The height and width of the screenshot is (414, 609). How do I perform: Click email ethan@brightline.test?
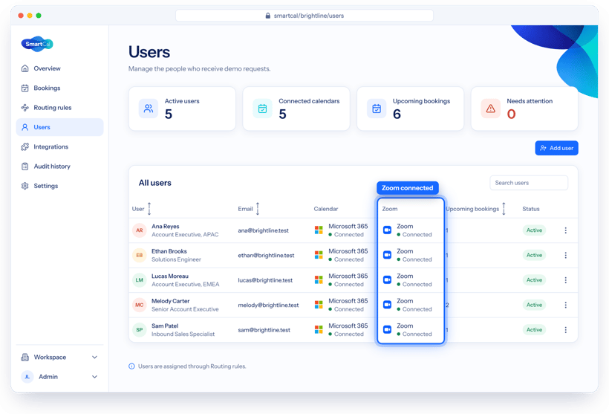266,256
